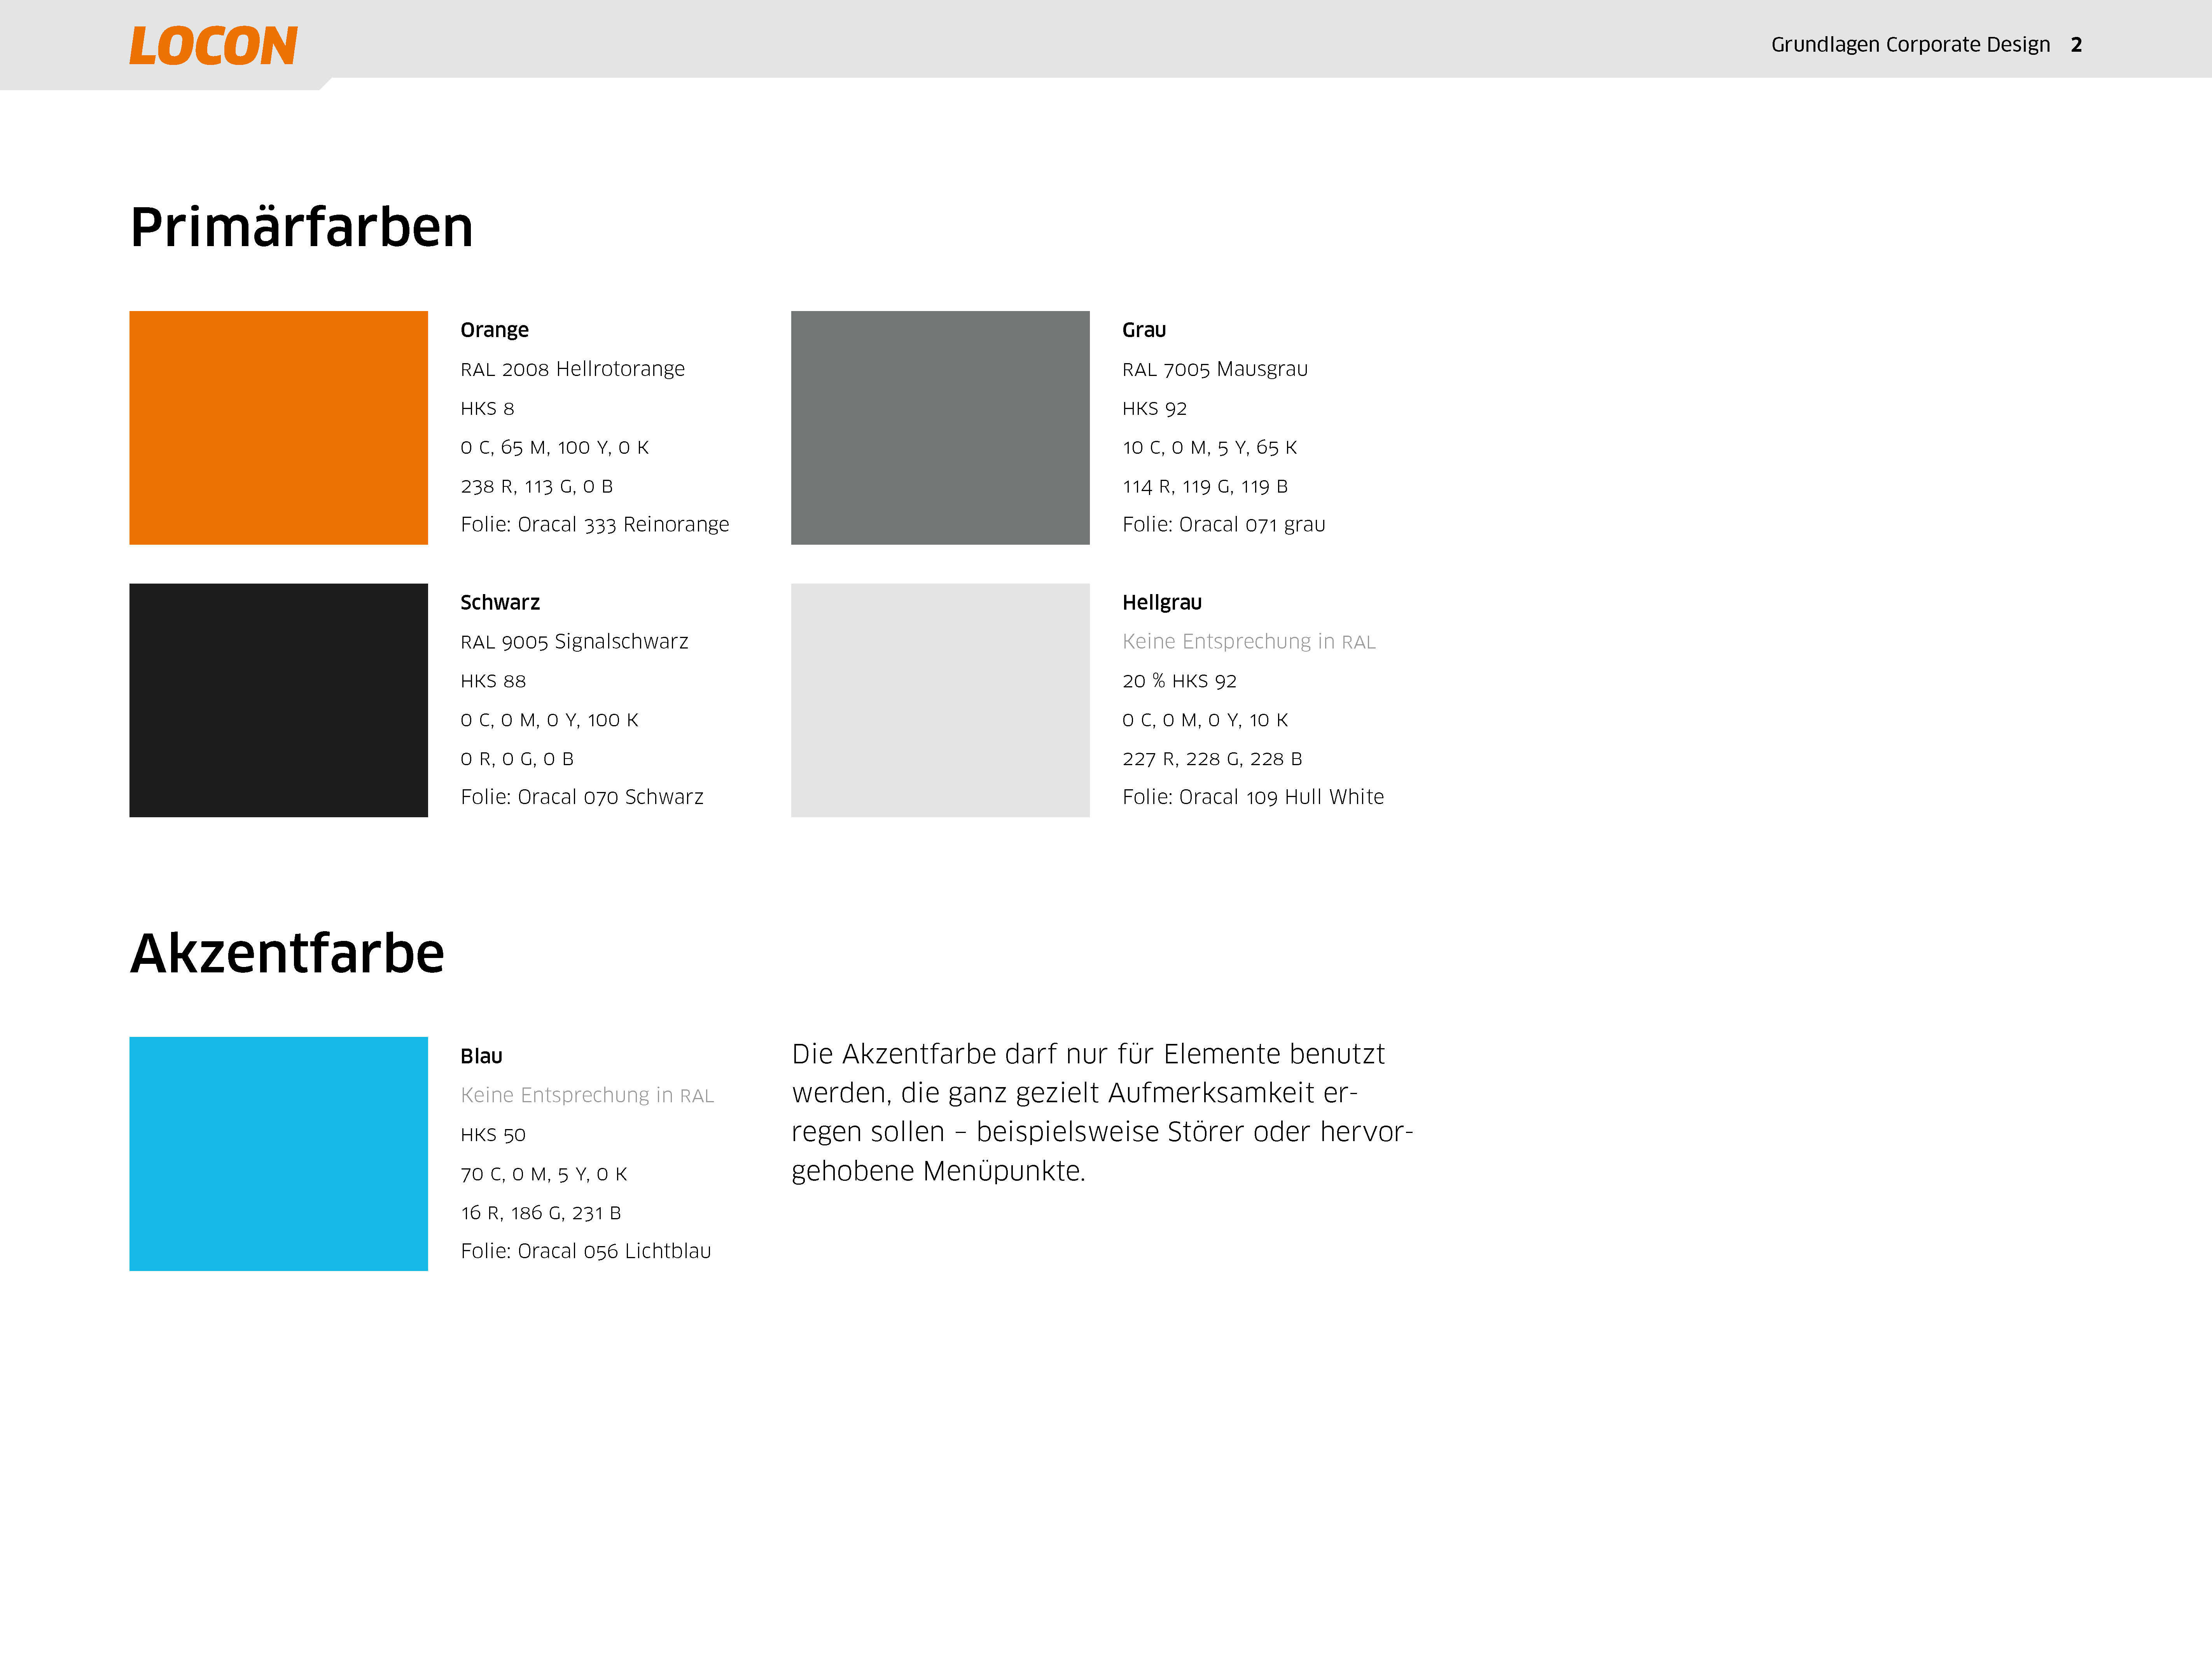Click the blue Blau accent swatch
The width and height of the screenshot is (2212, 1659).
coord(278,1154)
